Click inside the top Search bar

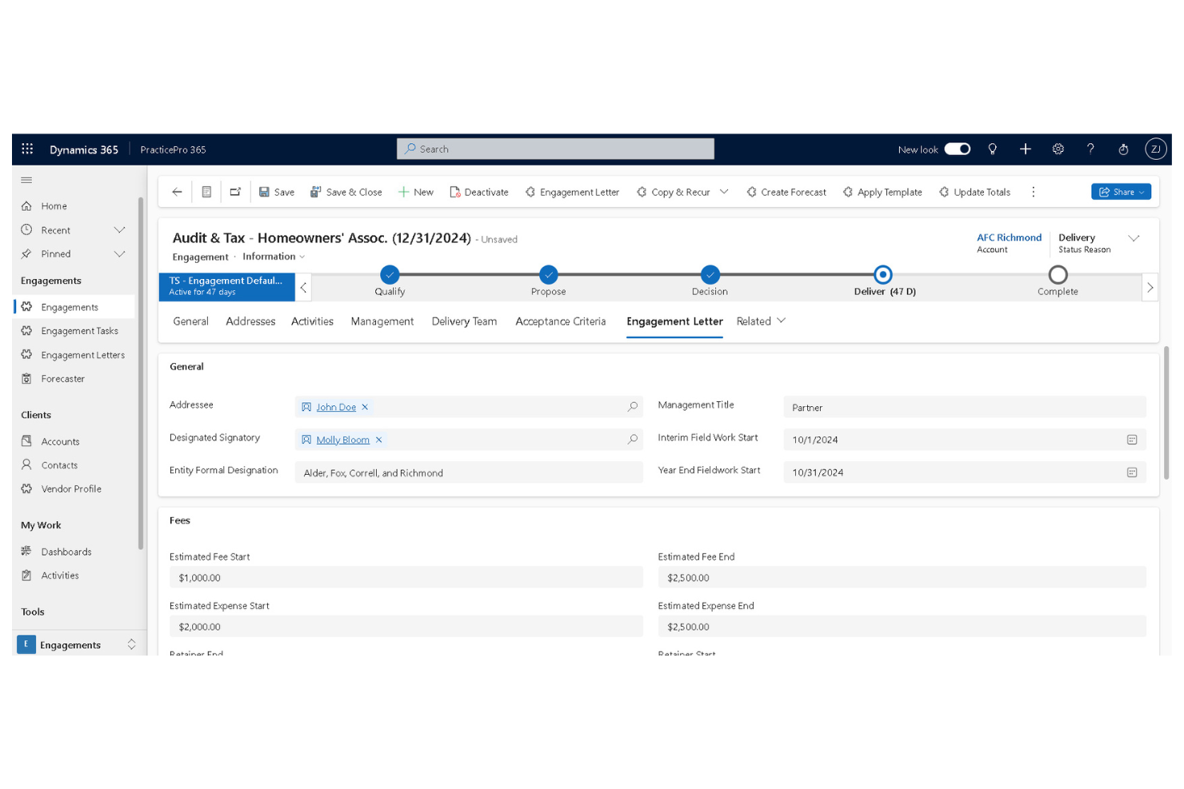(x=555, y=149)
